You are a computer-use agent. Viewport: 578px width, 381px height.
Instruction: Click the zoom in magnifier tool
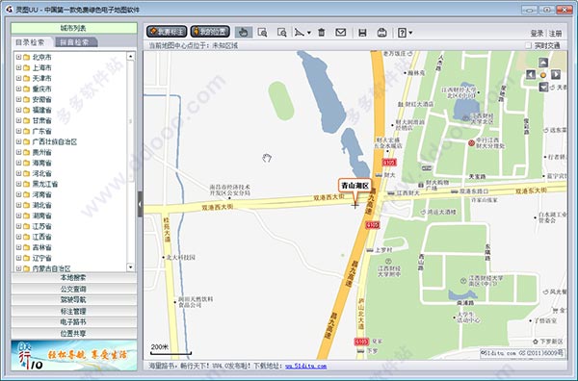(262, 33)
